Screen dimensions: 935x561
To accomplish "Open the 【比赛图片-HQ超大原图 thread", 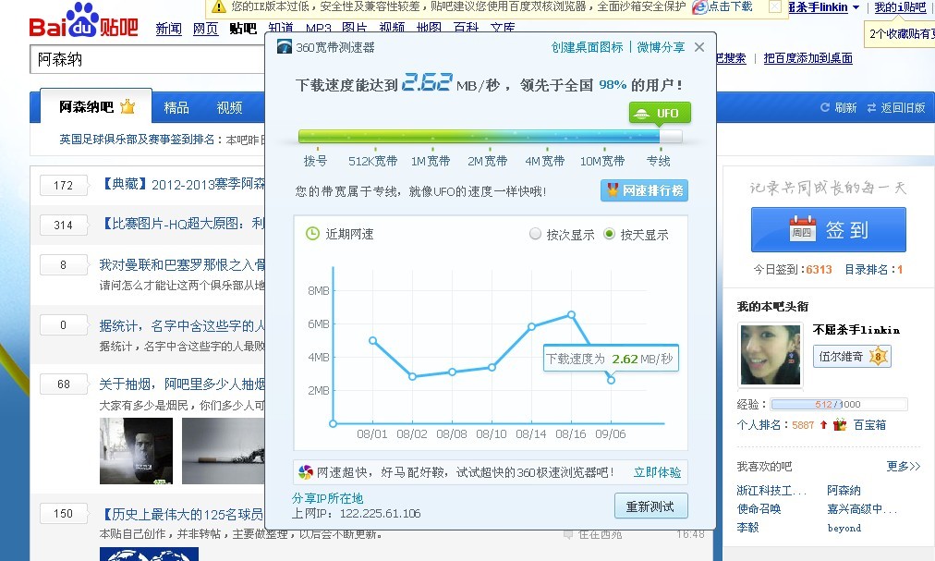I will tap(182, 224).
